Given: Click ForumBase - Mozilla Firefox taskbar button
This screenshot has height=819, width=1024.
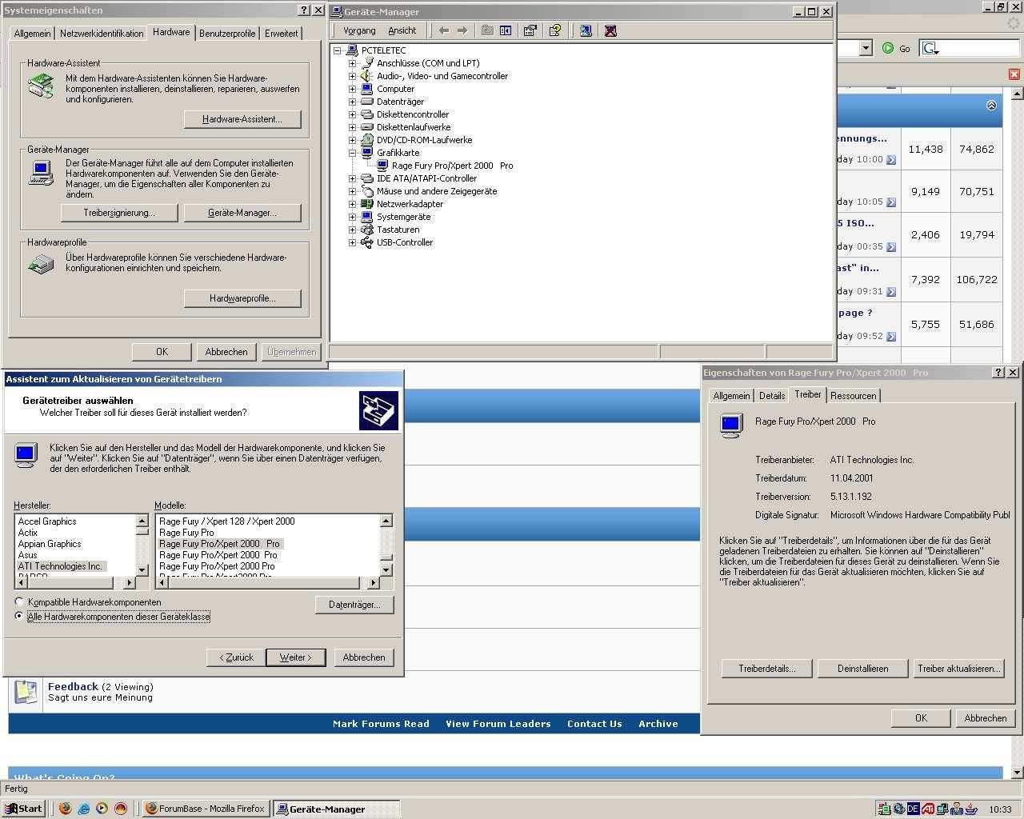Looking at the screenshot, I should [x=206, y=809].
